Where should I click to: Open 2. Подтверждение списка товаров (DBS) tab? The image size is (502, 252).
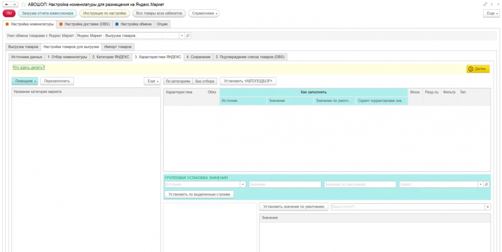pyautogui.click(x=250, y=57)
